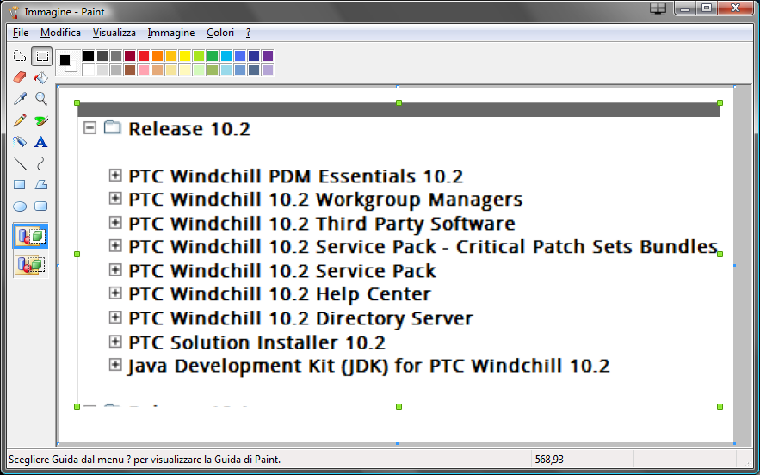Expand PTC Windchill 10.2 Third Party Software
Screen dimensions: 760x475
(x=114, y=222)
